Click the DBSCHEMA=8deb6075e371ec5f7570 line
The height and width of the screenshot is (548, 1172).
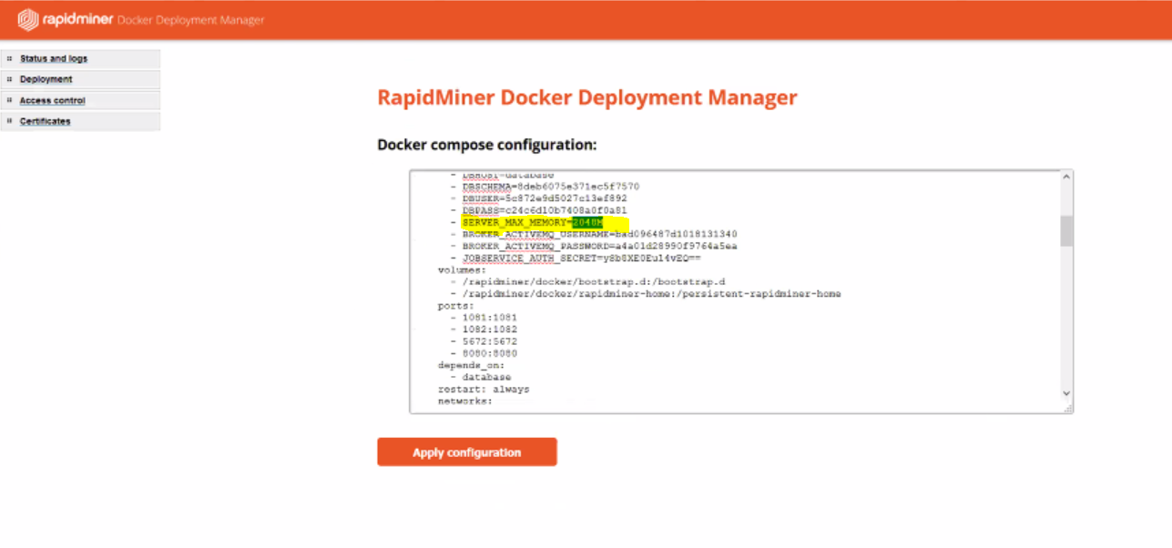pyautogui.click(x=545, y=187)
